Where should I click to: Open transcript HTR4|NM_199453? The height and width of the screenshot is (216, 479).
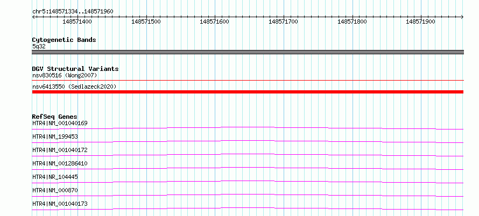tap(55, 136)
